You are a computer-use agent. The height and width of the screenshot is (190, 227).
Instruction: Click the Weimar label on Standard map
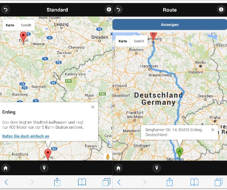(39, 44)
